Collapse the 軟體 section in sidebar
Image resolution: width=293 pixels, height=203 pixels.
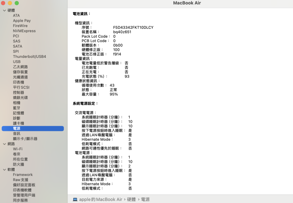click(x=4, y=170)
